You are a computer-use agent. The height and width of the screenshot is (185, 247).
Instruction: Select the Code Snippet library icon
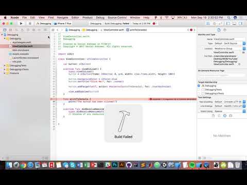(219, 116)
